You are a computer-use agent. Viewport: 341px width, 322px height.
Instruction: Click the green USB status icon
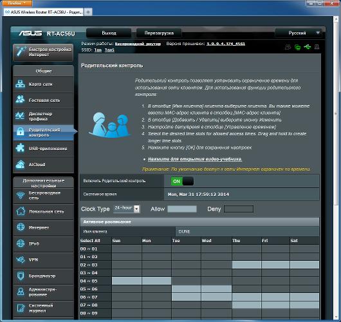click(x=308, y=46)
